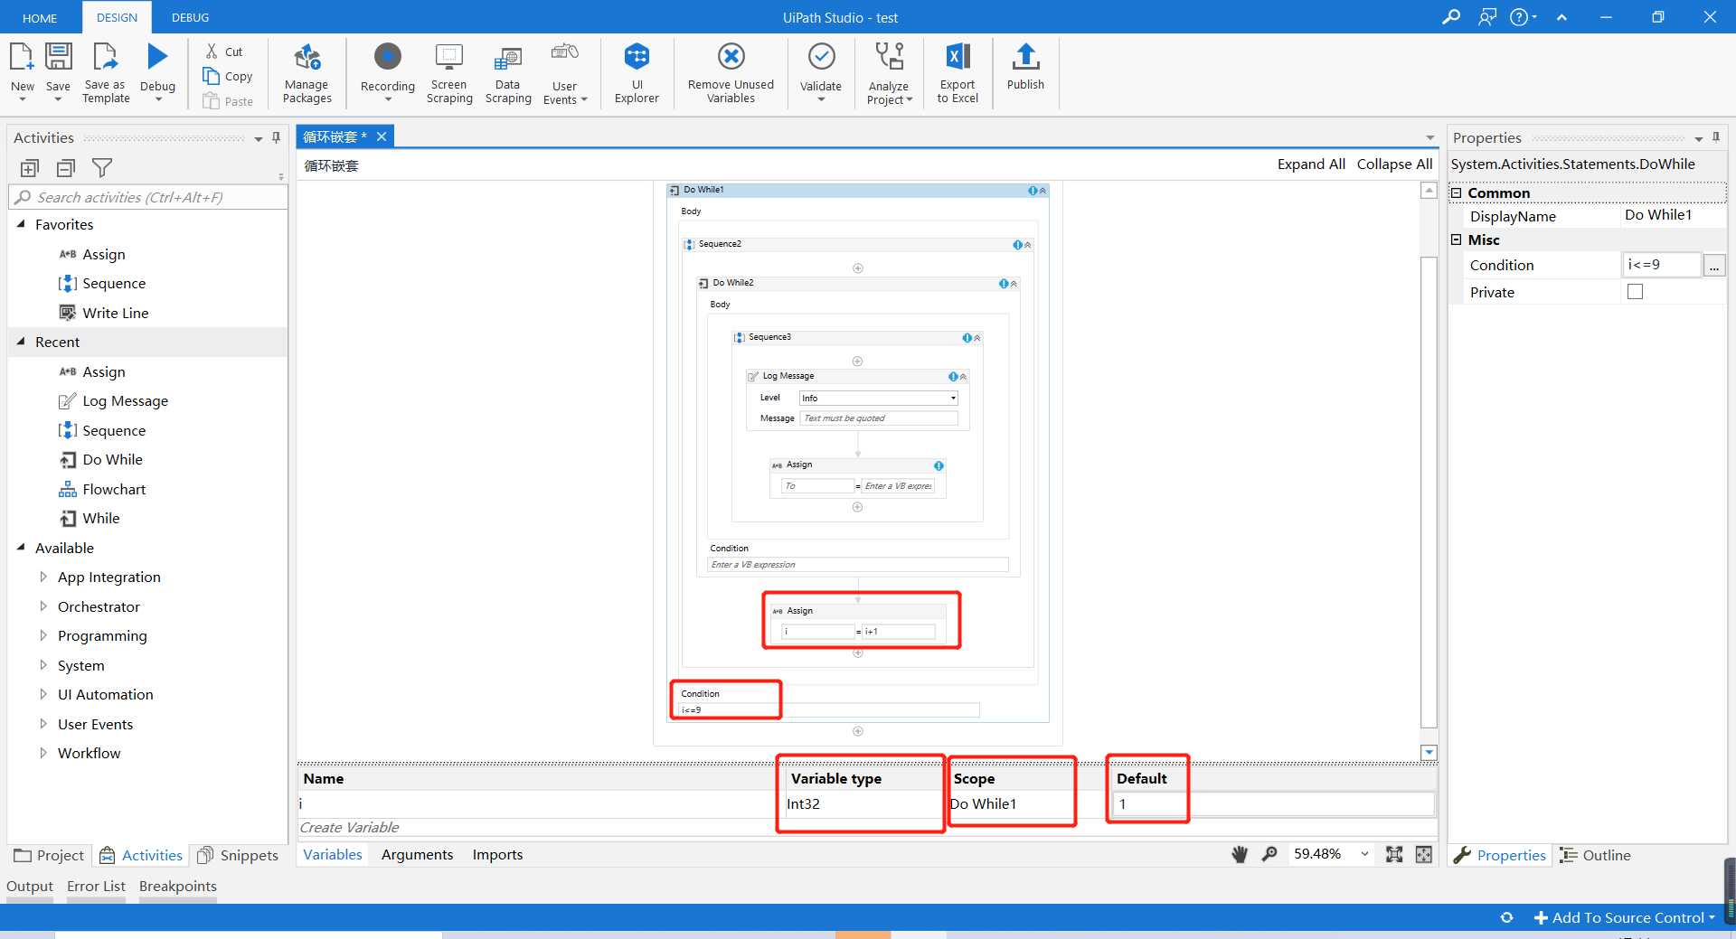
Task: Click the fit to screen icon
Action: point(1394,854)
